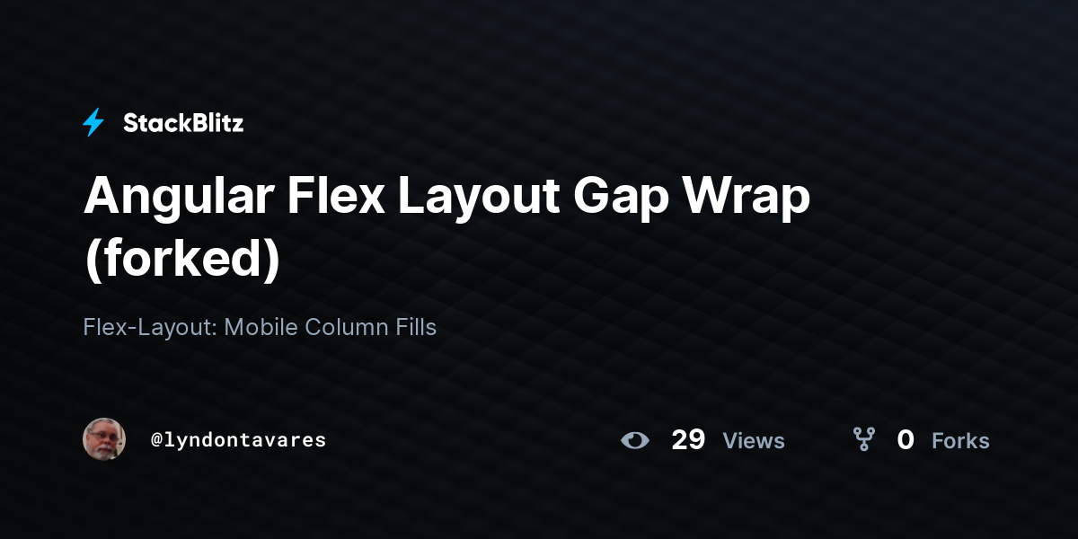
Task: Click the fork branch icon
Action: (864, 439)
